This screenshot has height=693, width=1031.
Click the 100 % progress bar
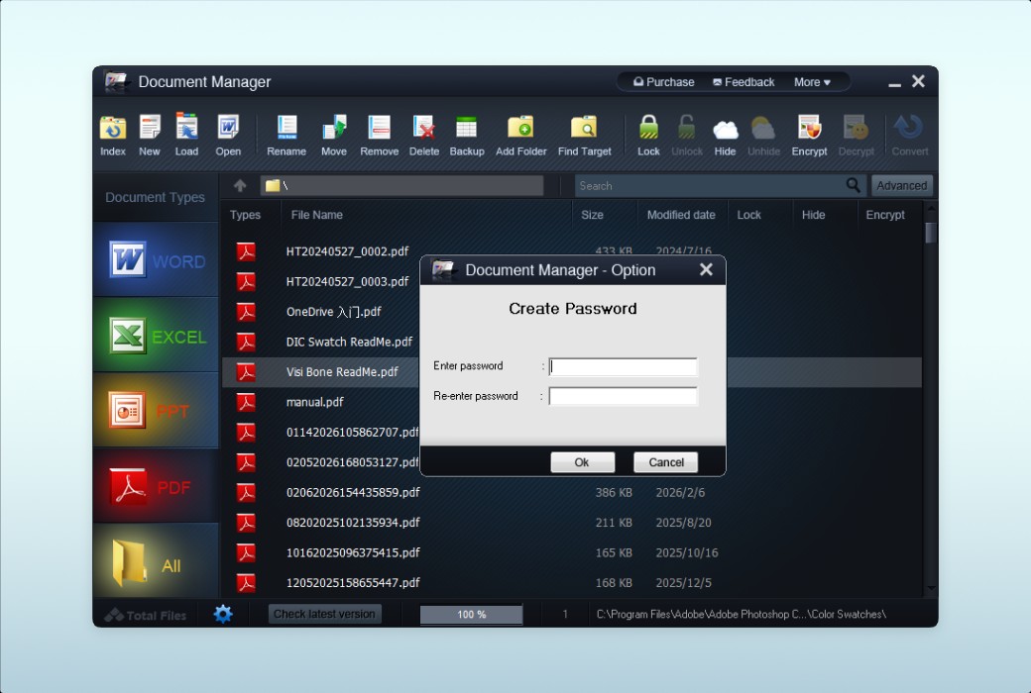click(471, 615)
